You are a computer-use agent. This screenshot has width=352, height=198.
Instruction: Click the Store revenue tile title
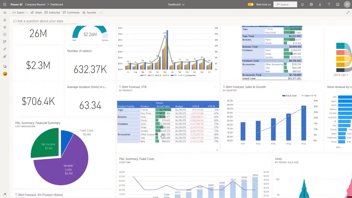tap(339, 87)
